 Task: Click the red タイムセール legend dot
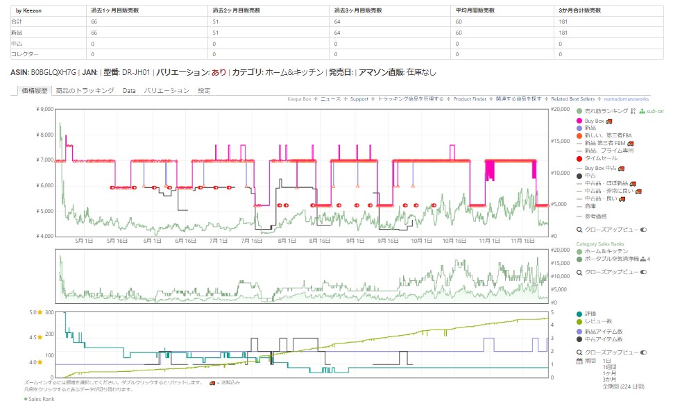580,158
